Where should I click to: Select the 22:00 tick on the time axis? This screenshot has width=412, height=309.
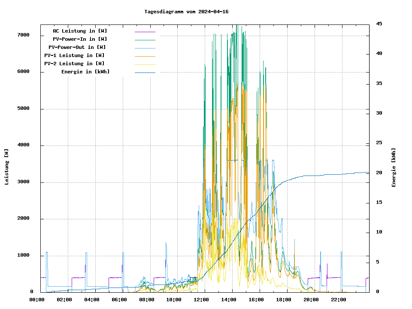339,300
